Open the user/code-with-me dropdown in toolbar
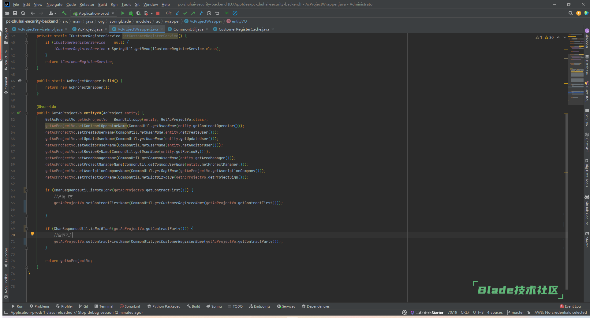The height and width of the screenshot is (318, 590). click(x=53, y=13)
